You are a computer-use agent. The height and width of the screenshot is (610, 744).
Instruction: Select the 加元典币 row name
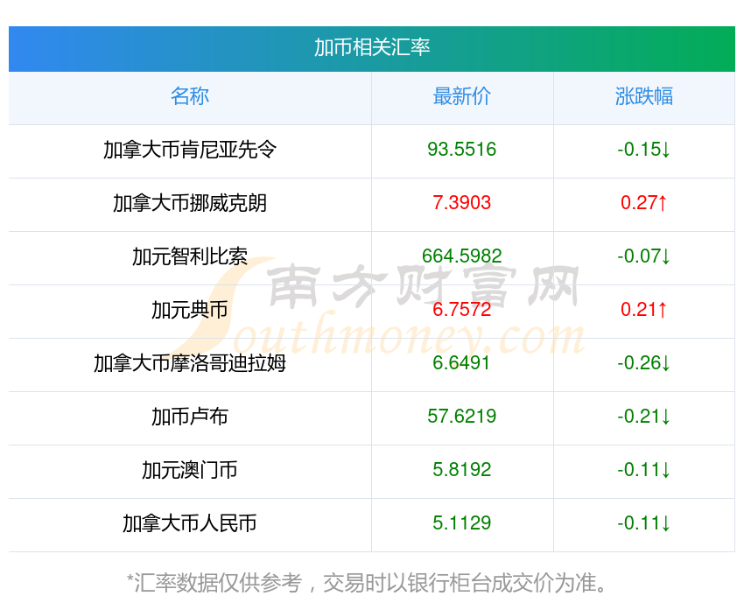(x=190, y=310)
